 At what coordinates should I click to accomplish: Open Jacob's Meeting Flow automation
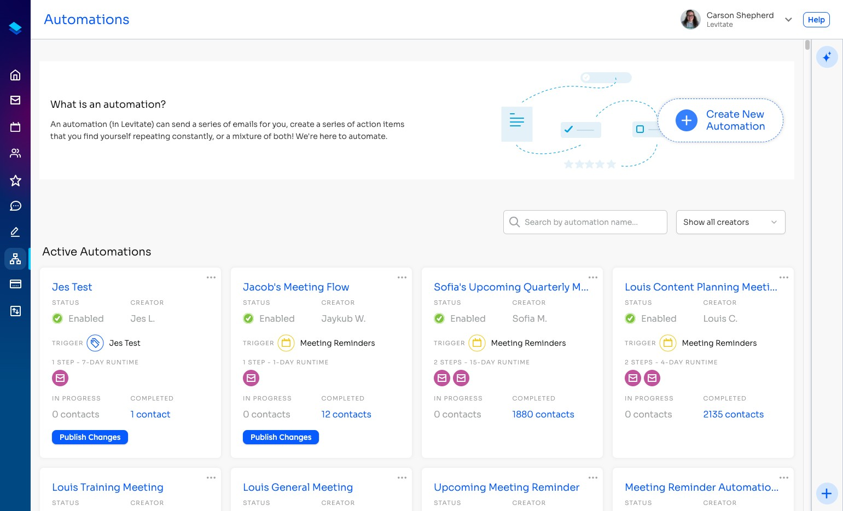[x=296, y=287]
